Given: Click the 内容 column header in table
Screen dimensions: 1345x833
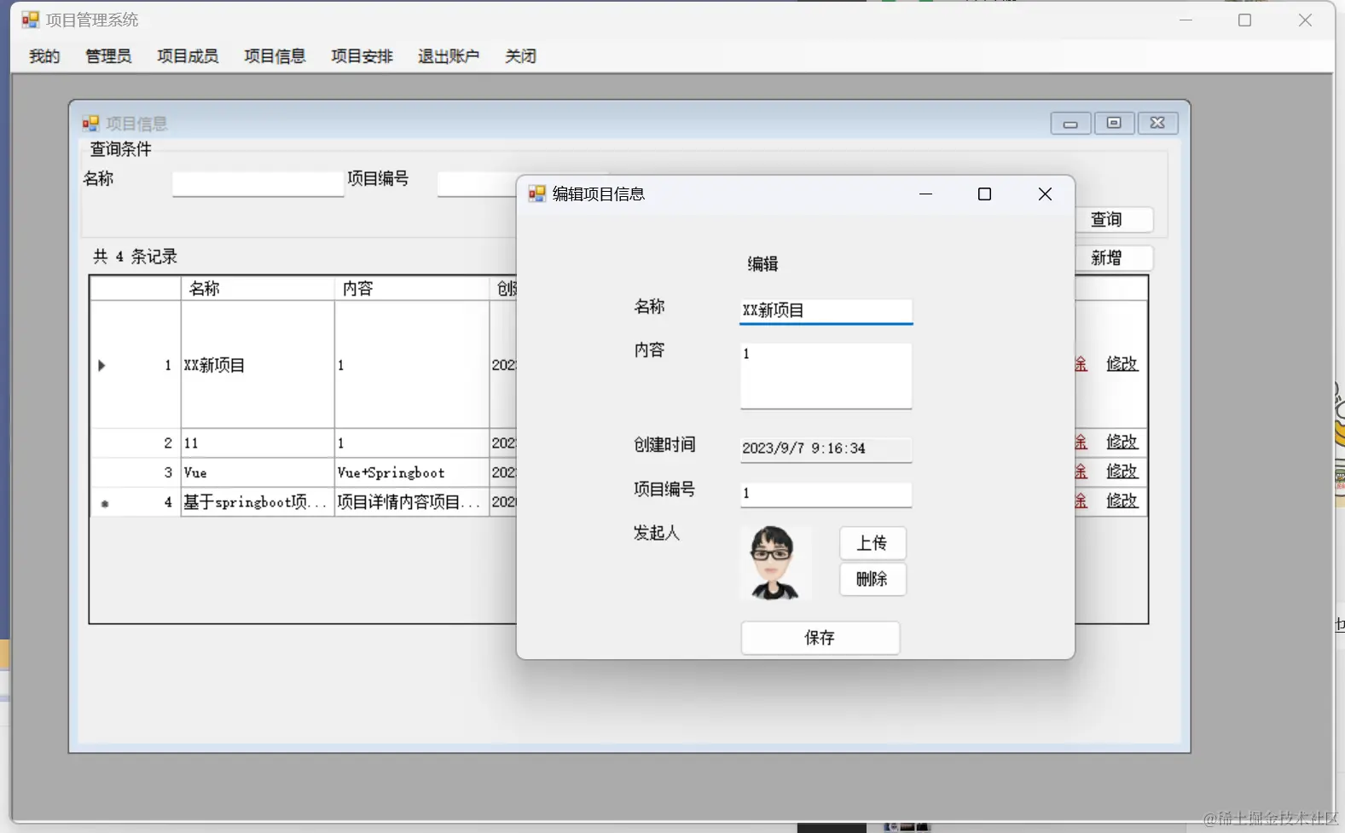Looking at the screenshot, I should [412, 288].
